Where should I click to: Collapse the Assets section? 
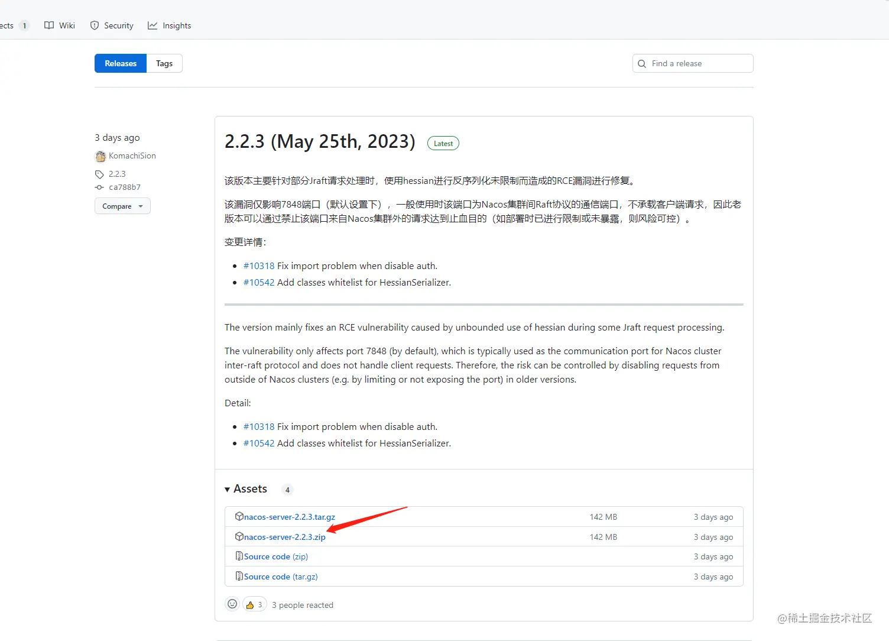click(x=246, y=489)
